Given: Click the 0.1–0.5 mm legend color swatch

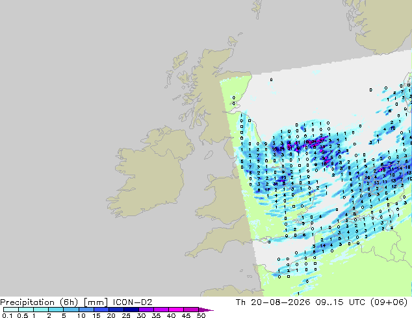Looking at the screenshot, I should tap(11, 310).
